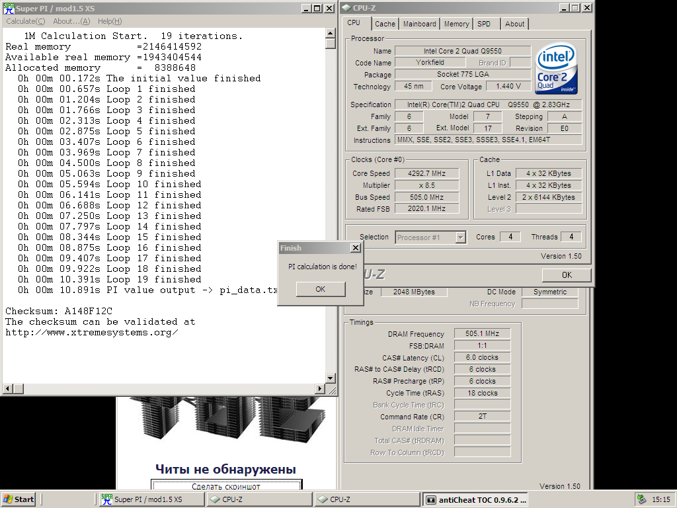Click the Cores value 4
The image size is (677, 508).
pyautogui.click(x=511, y=237)
